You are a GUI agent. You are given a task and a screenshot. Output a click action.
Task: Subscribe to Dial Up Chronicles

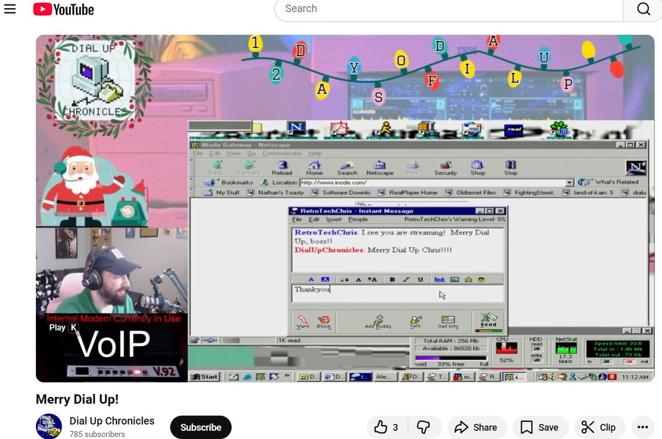(201, 427)
